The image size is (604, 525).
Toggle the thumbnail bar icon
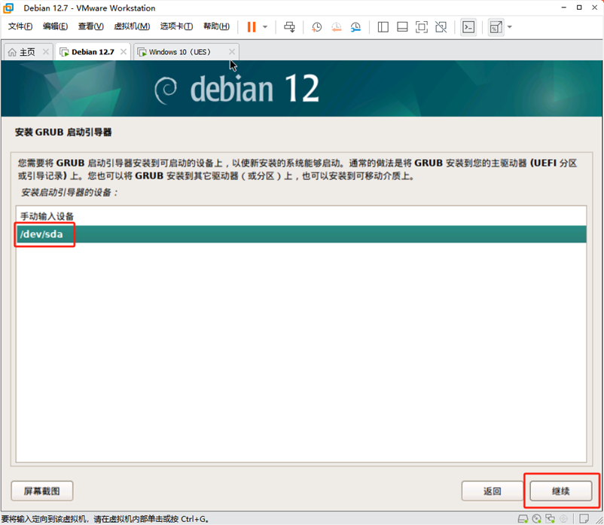402,27
